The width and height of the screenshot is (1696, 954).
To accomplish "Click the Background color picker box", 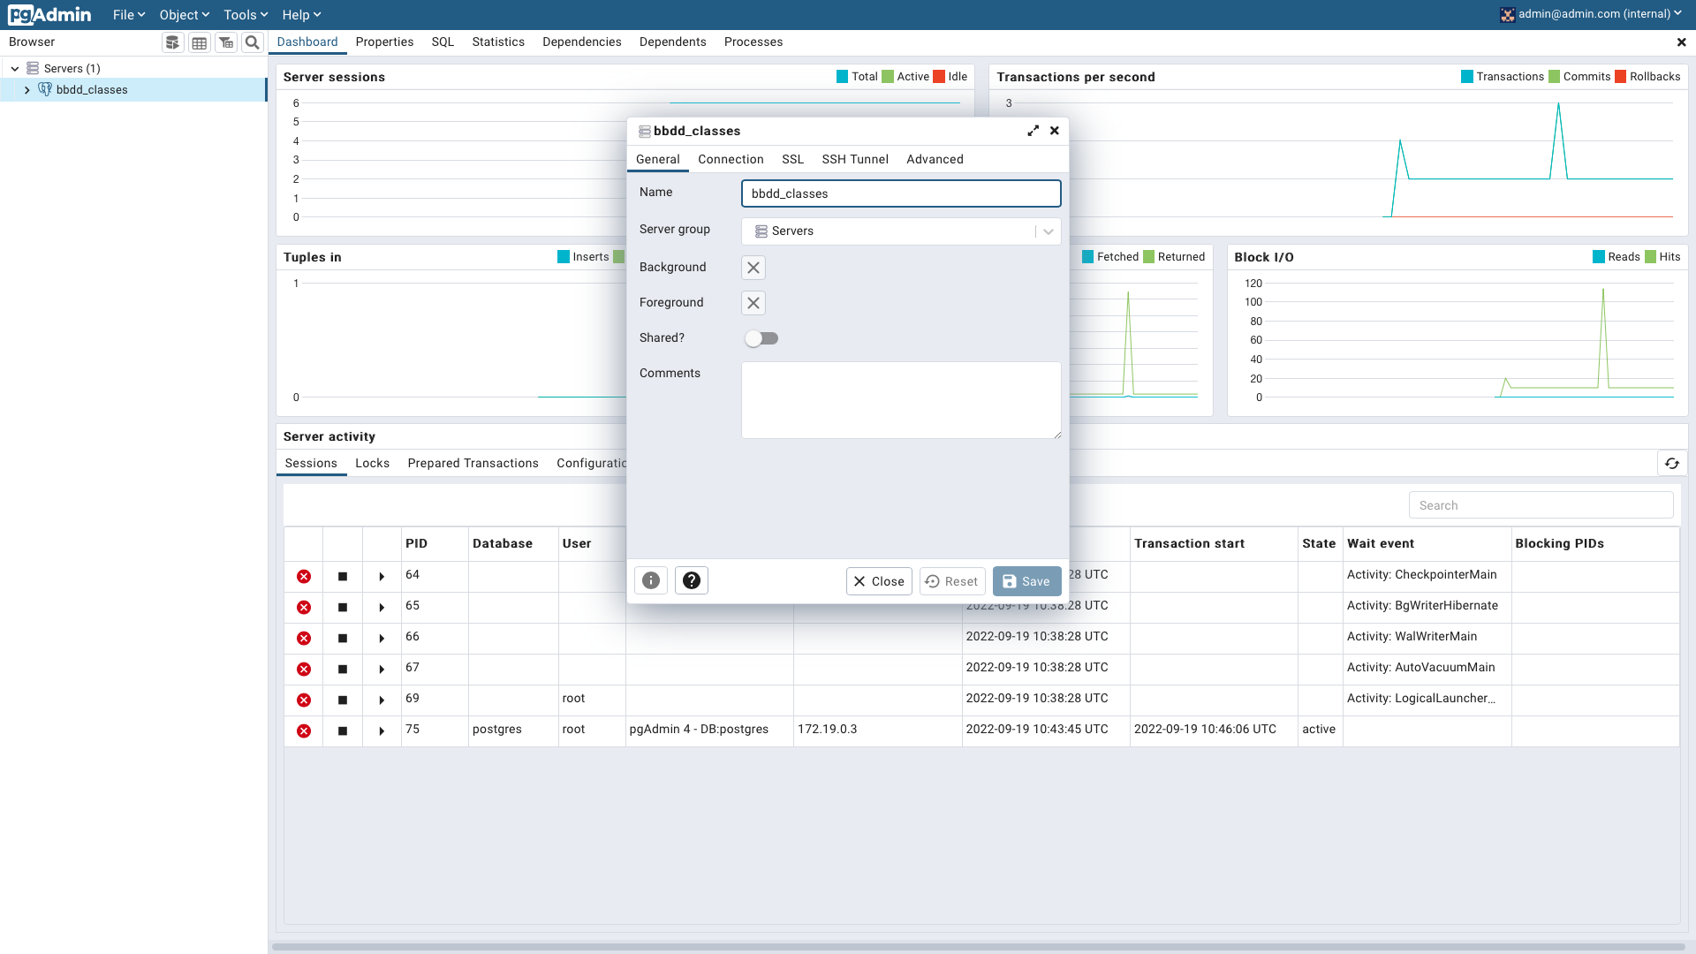I will pyautogui.click(x=753, y=268).
